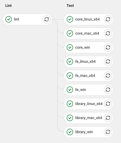The width and height of the screenshot is (121, 143).
Task: Retry the library_win job
Action: [x=108, y=132]
